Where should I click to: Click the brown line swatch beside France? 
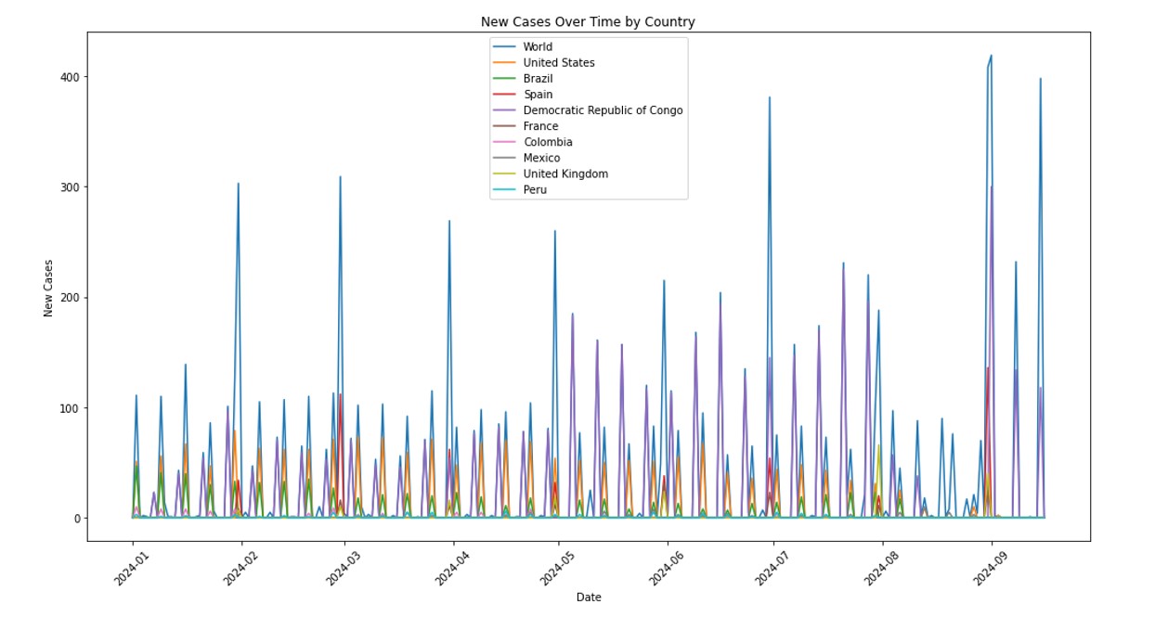(x=505, y=126)
